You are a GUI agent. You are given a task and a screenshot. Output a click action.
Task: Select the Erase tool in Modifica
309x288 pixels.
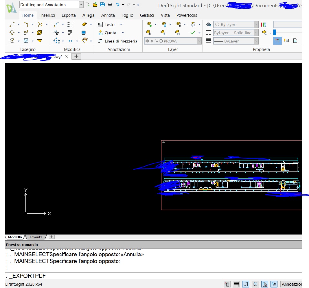(84, 24)
